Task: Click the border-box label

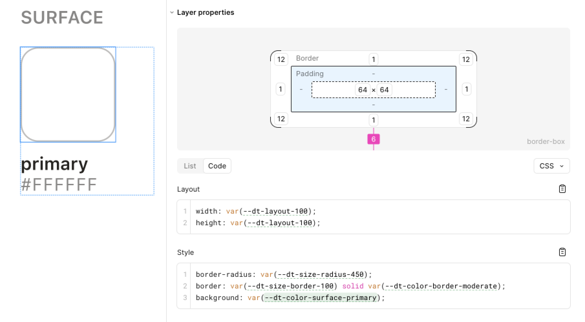Action: pyautogui.click(x=546, y=142)
